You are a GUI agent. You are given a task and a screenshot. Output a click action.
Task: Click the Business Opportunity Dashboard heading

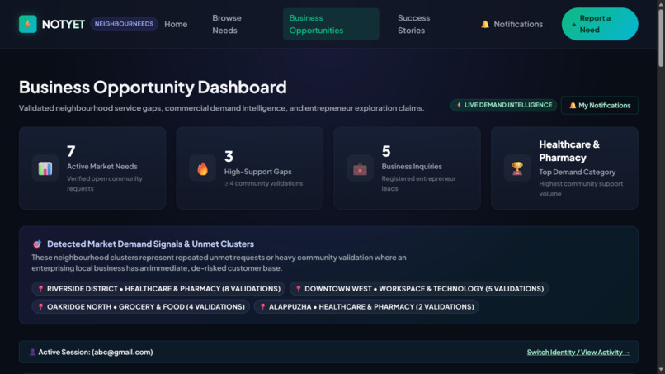pos(153,87)
